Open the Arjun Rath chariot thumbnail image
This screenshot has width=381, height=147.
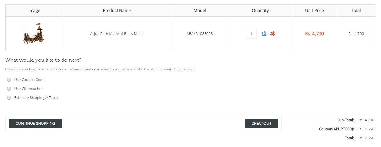tap(34, 33)
